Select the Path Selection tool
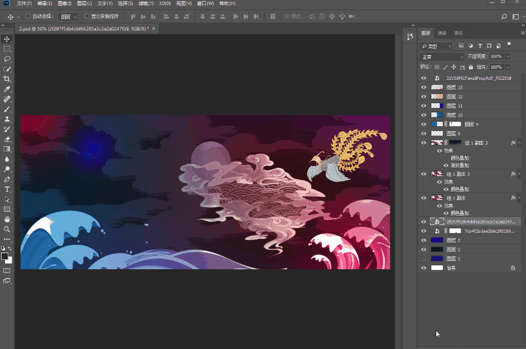The image size is (526, 349). pos(7,199)
